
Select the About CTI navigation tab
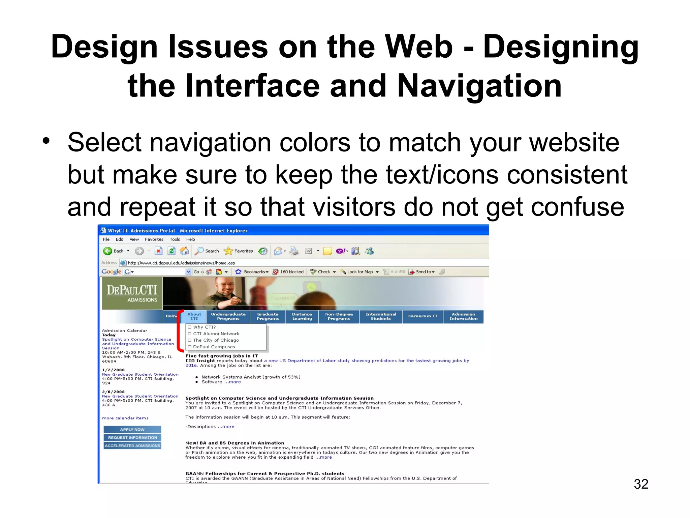194,316
